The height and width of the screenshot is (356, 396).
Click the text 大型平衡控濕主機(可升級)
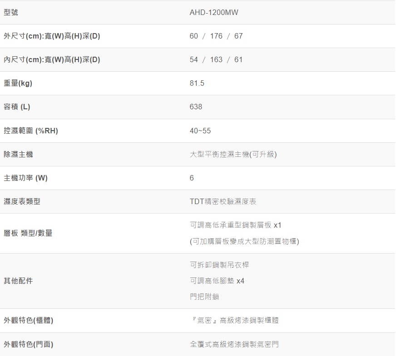pos(233,154)
